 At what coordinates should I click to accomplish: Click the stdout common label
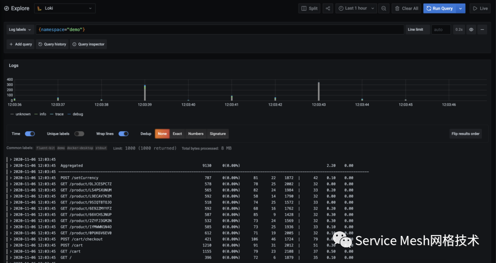(101, 148)
